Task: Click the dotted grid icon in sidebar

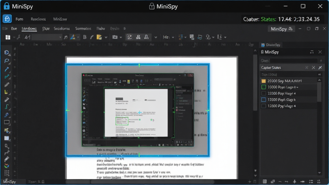Action: (x=7, y=173)
